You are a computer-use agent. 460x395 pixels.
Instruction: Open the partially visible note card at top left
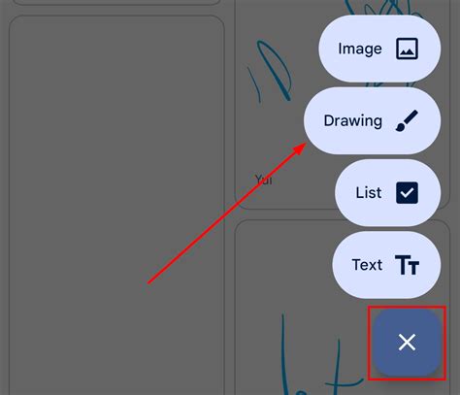pos(116,2)
